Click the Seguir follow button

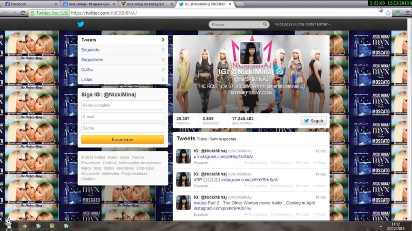pos(313,121)
